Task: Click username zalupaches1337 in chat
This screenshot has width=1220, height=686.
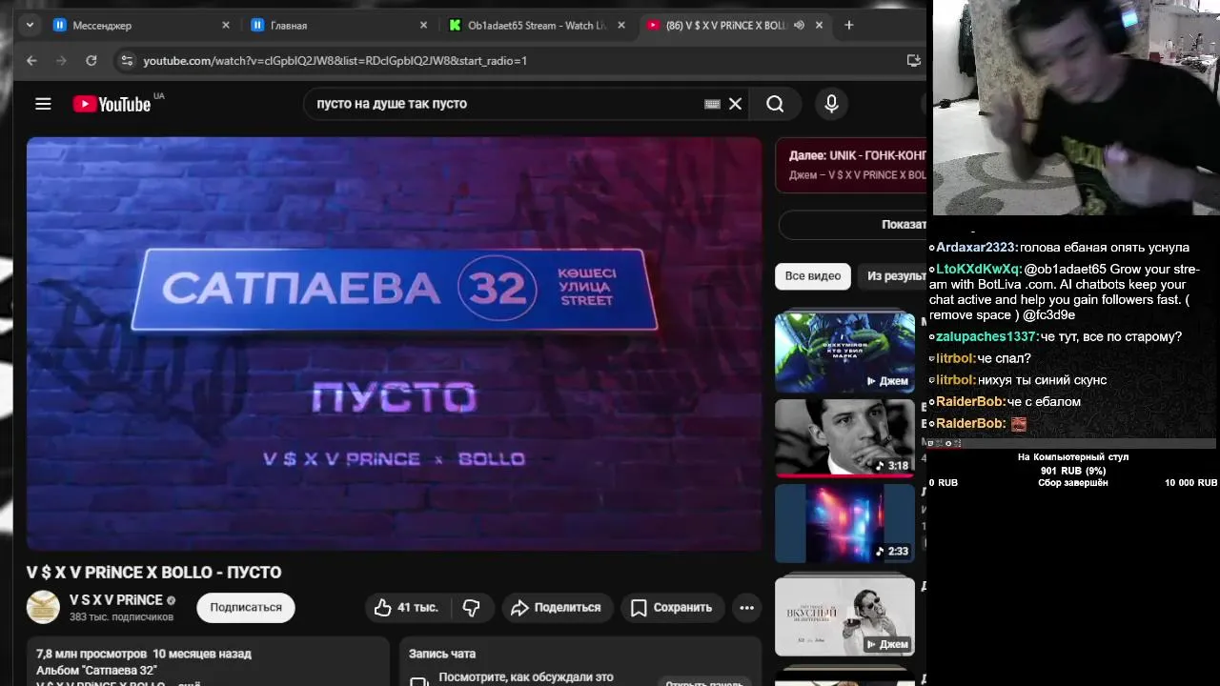Action: click(986, 337)
